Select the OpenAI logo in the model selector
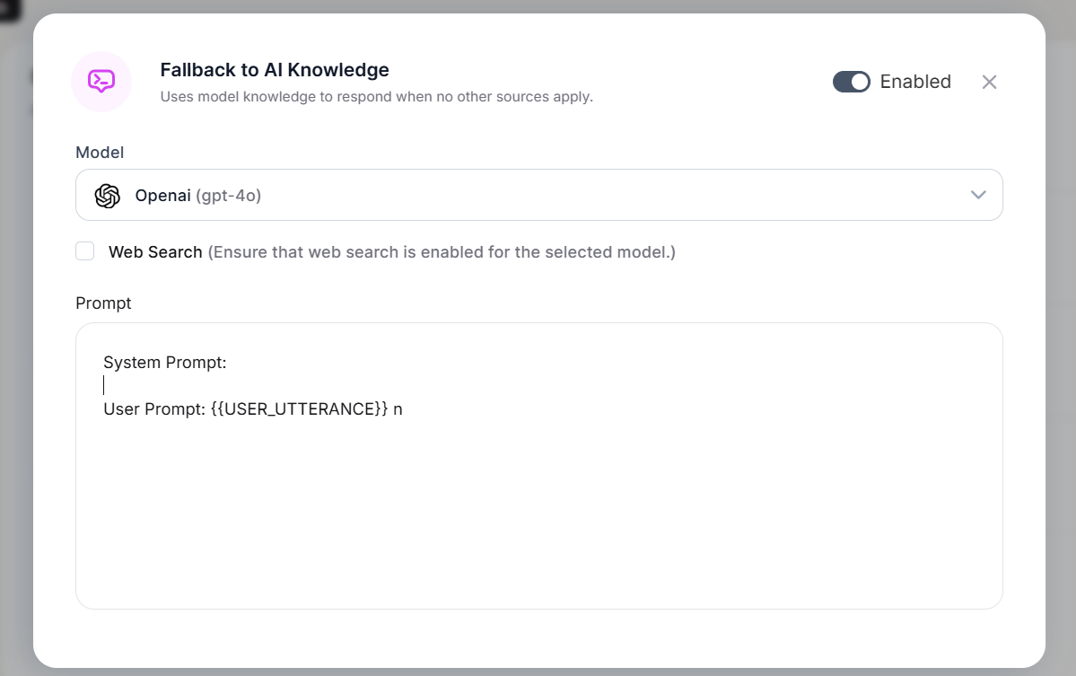The image size is (1076, 676). coord(107,195)
